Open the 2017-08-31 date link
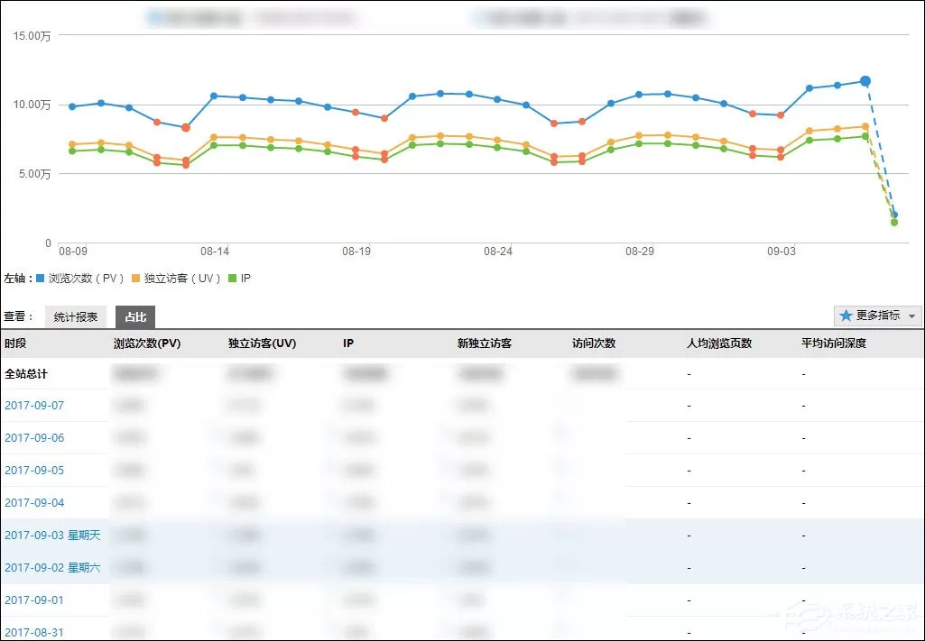The height and width of the screenshot is (641, 925). point(34,632)
